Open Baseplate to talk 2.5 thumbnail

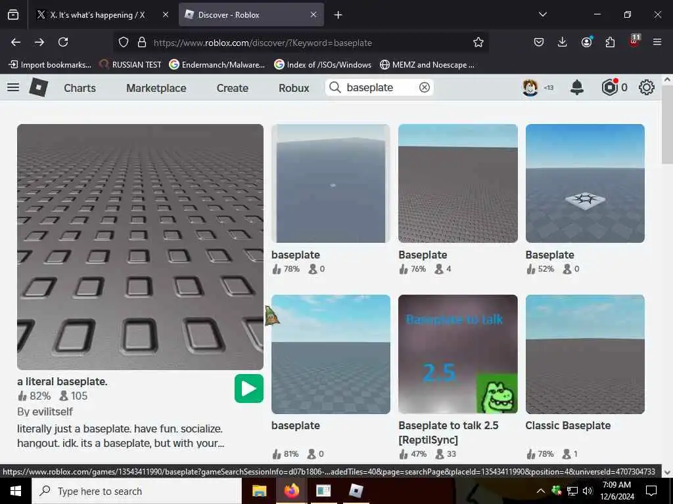(458, 354)
